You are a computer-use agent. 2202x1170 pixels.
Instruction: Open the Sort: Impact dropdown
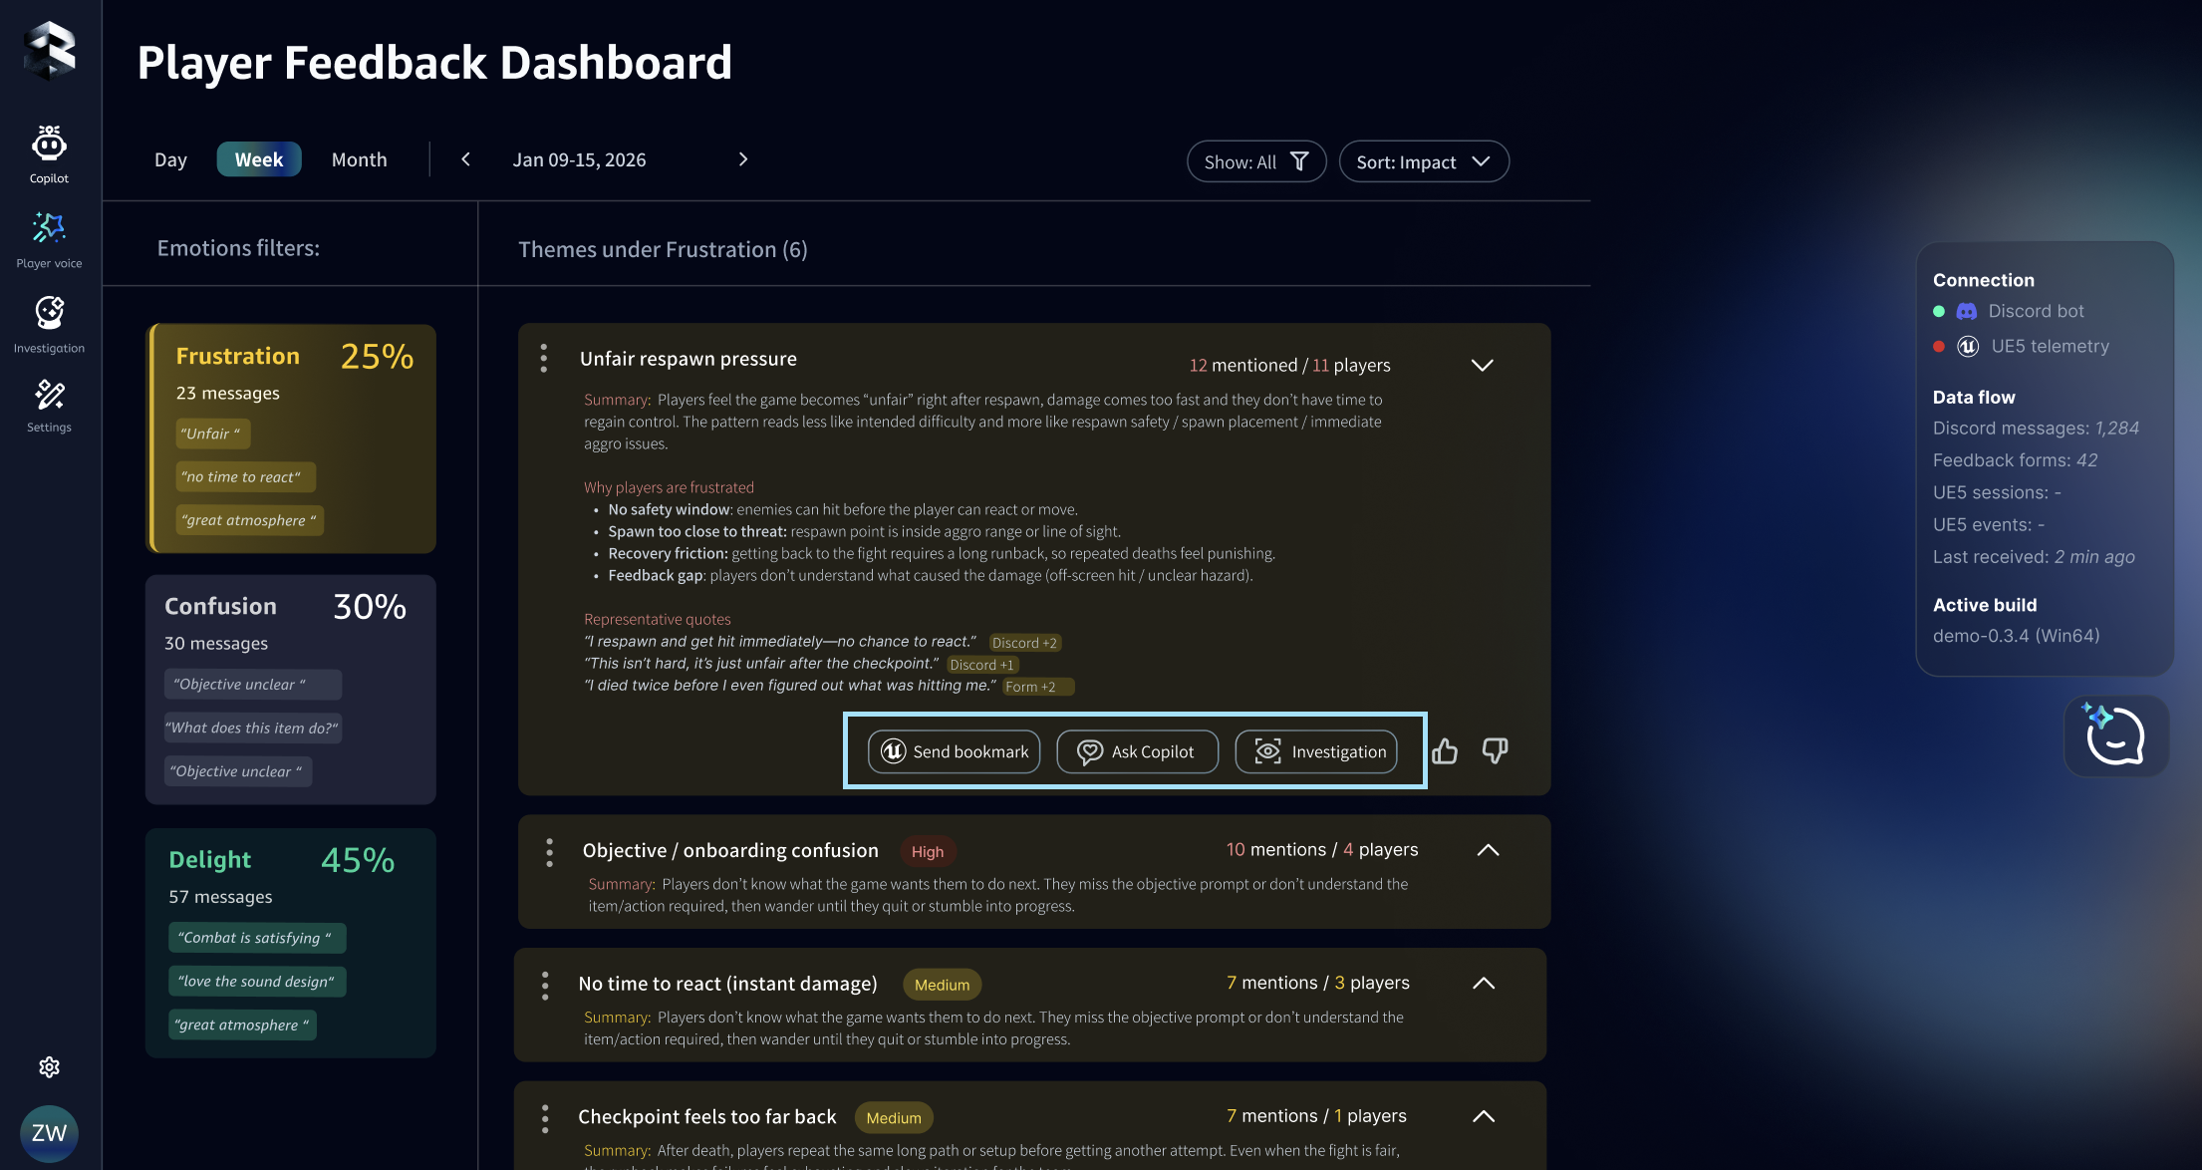click(x=1424, y=160)
